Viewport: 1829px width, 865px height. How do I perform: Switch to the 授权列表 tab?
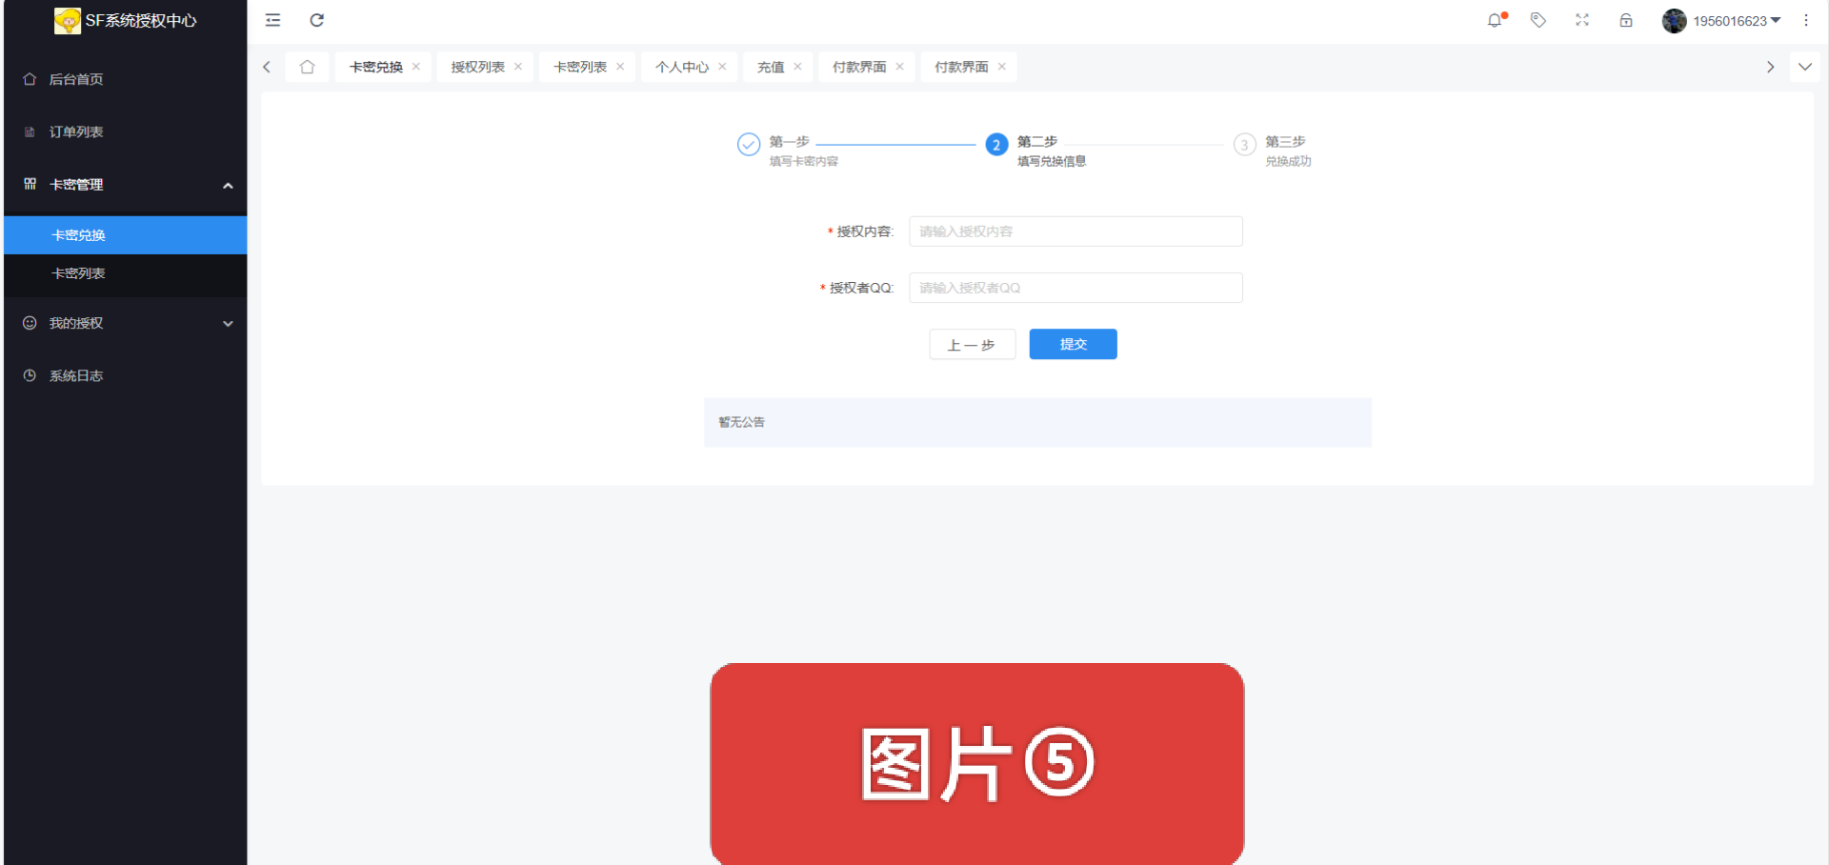click(x=477, y=67)
